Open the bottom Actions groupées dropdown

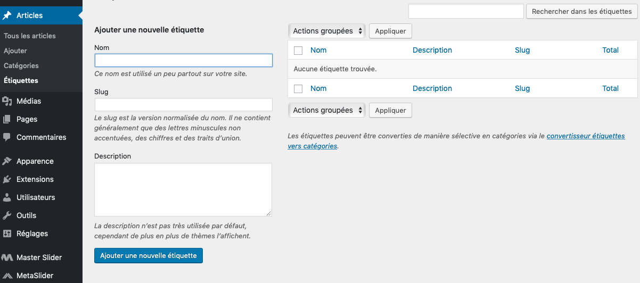tap(326, 110)
